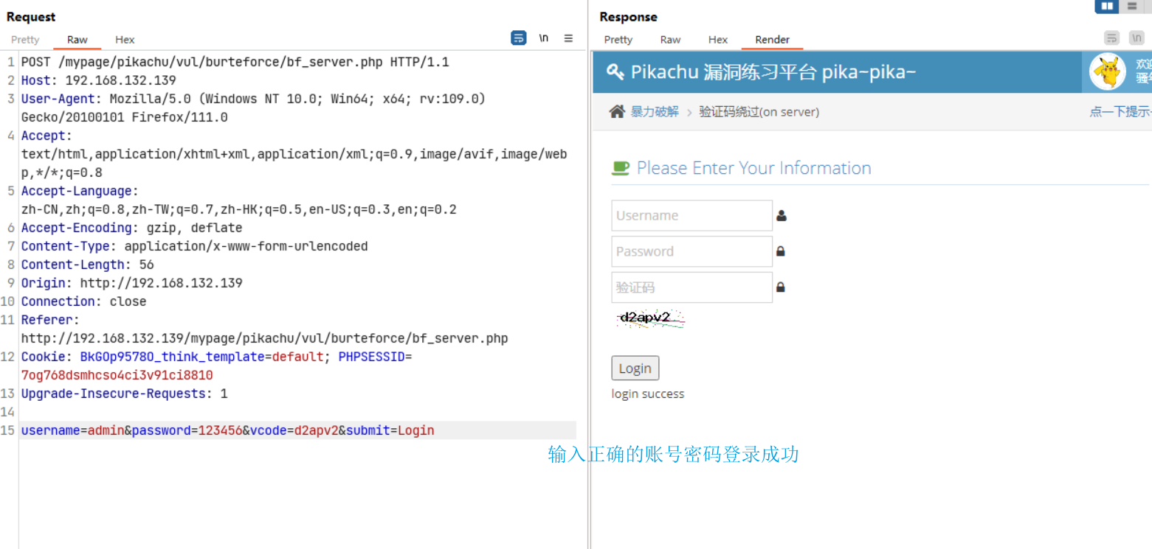The width and height of the screenshot is (1152, 549).
Task: Enable Render view line wrapping toggle
Action: click(1111, 38)
